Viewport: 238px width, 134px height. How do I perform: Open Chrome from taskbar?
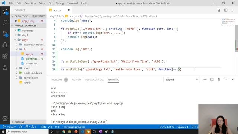coord(64,131)
